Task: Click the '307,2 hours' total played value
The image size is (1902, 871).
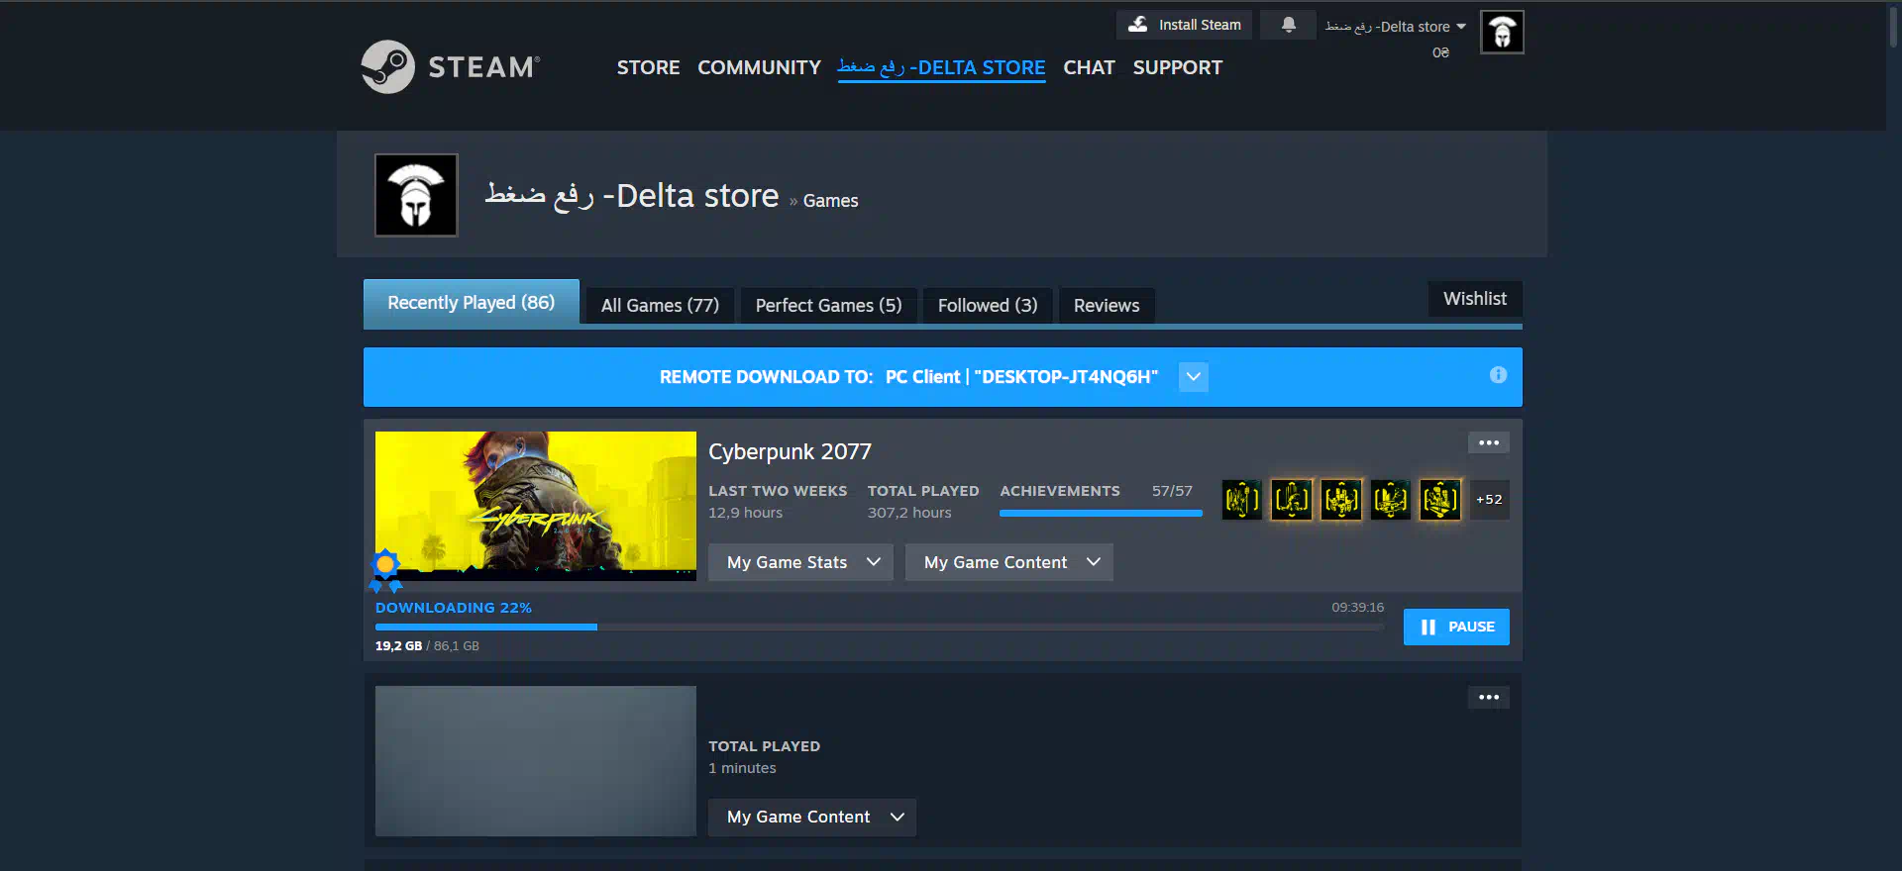Action: pos(909,513)
